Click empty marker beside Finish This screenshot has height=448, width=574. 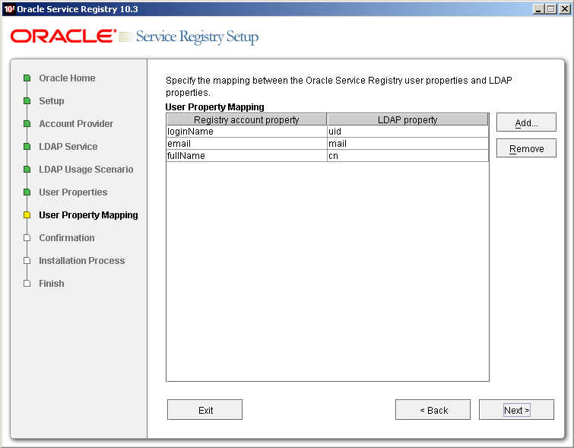pyautogui.click(x=27, y=284)
